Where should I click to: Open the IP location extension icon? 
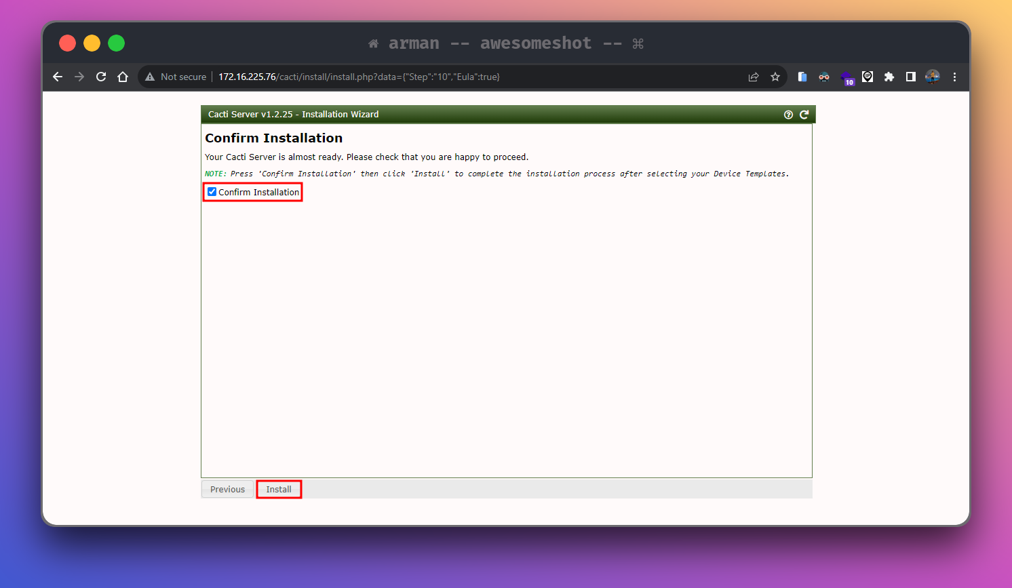pos(868,77)
